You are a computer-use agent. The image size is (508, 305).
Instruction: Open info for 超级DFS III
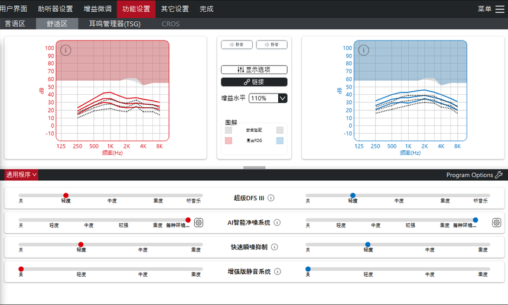click(271, 198)
